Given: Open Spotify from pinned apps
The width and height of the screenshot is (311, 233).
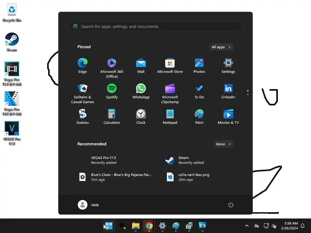Looking at the screenshot, I should click(x=112, y=91).
